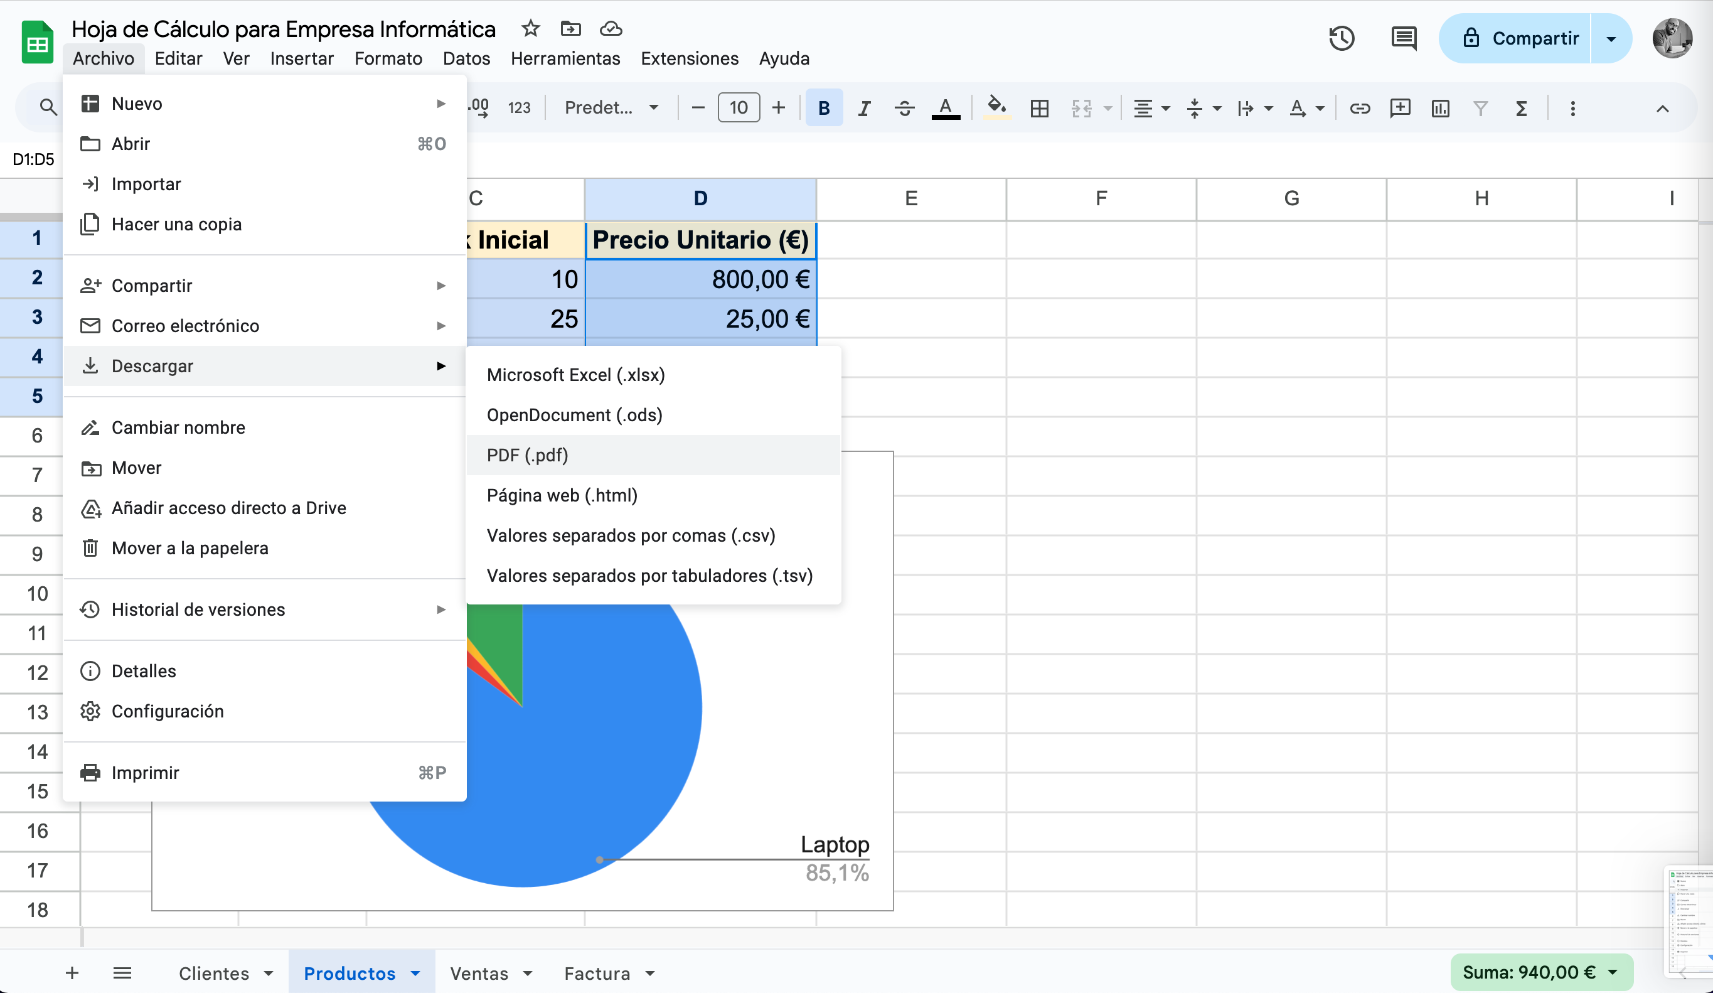
Task: Click the strikethrough formatting icon
Action: (x=904, y=108)
